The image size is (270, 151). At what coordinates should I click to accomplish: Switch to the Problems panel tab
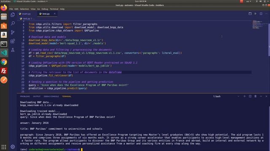coord(25,96)
